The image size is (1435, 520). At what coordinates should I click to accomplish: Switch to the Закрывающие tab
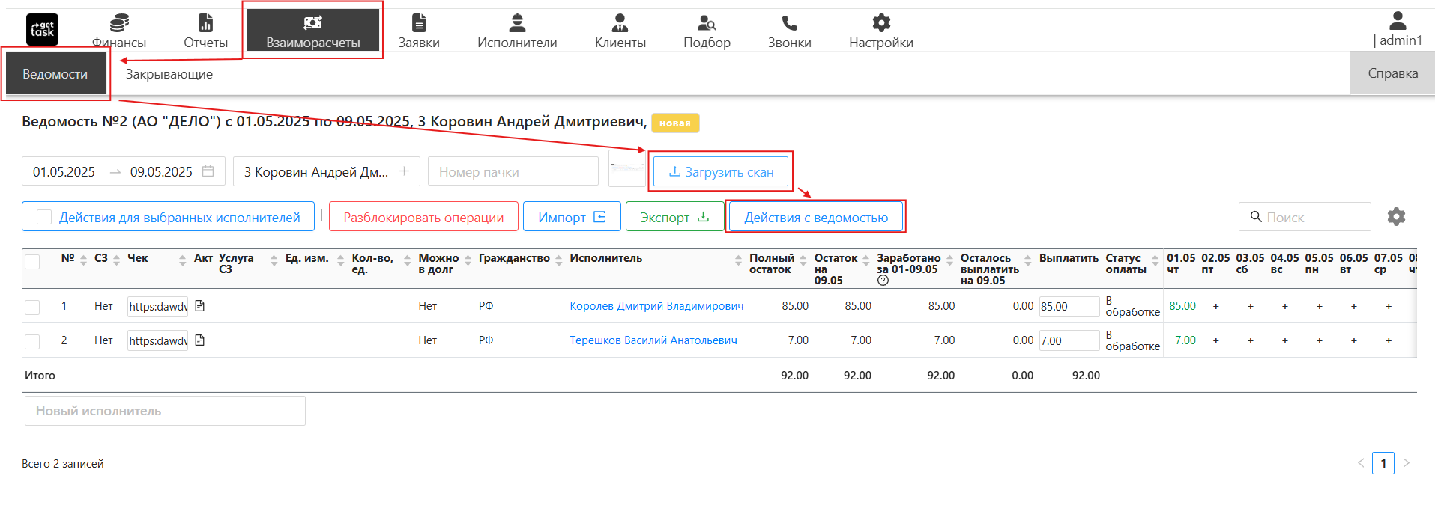169,74
